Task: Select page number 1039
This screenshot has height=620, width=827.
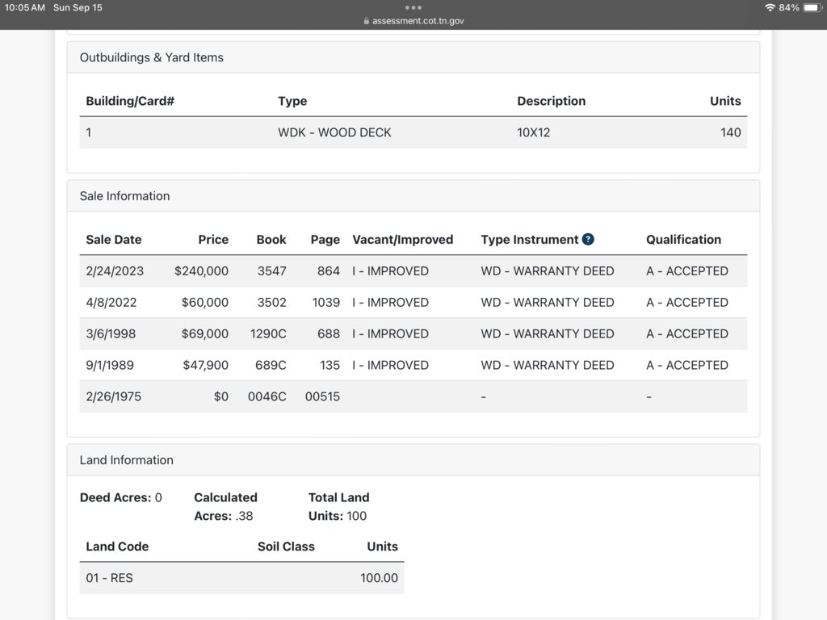Action: click(x=326, y=303)
